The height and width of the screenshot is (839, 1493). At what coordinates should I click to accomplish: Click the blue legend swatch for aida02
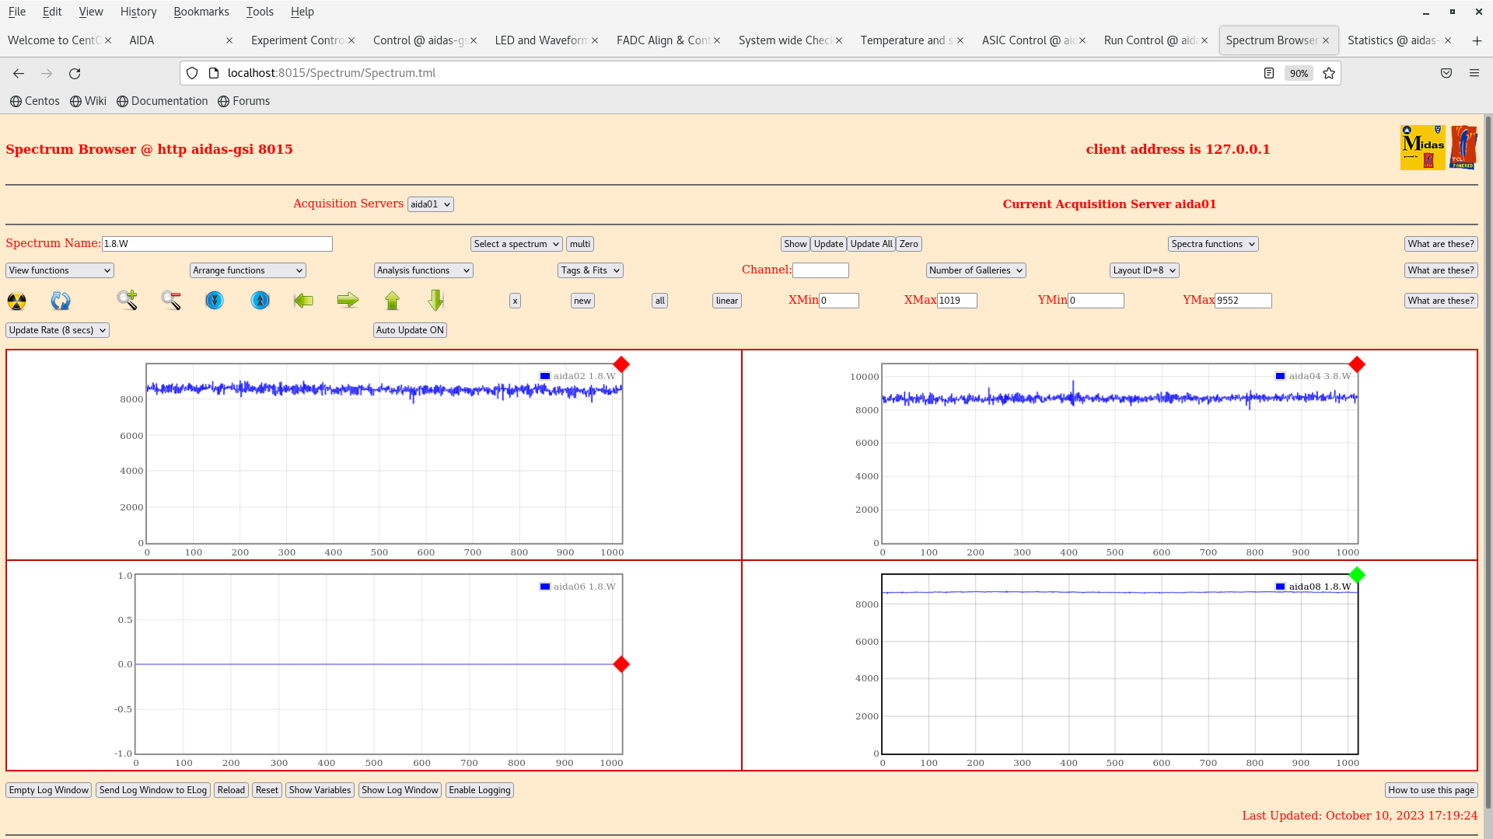[545, 376]
